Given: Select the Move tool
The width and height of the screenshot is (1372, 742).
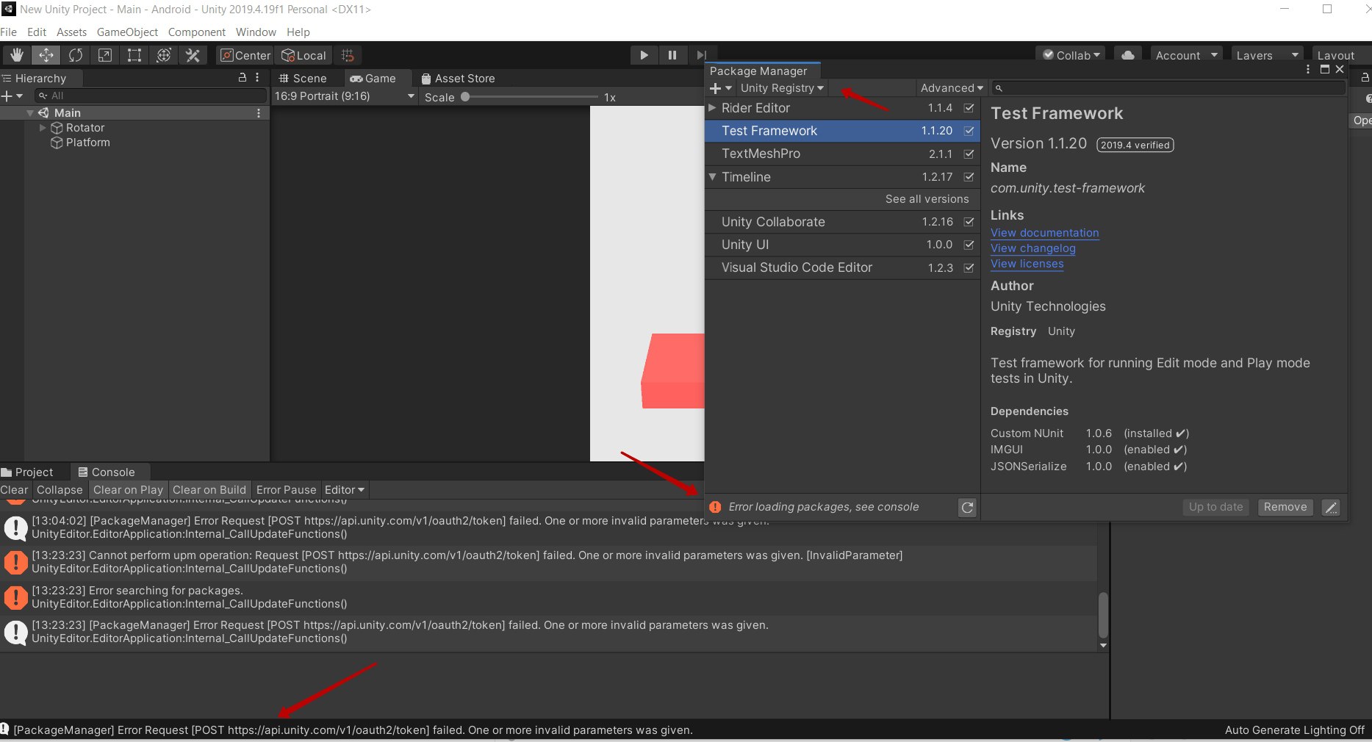Looking at the screenshot, I should pyautogui.click(x=46, y=55).
